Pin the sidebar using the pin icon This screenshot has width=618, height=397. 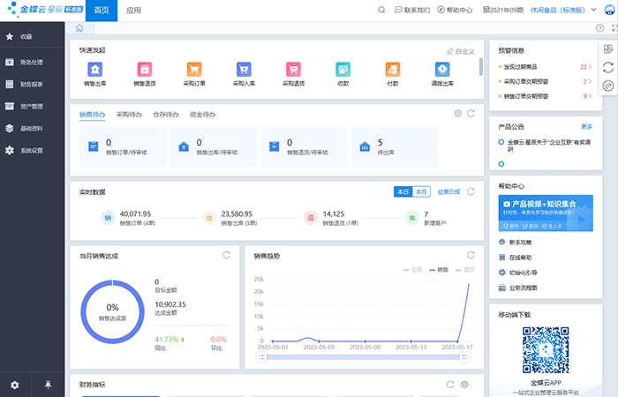coord(48,385)
